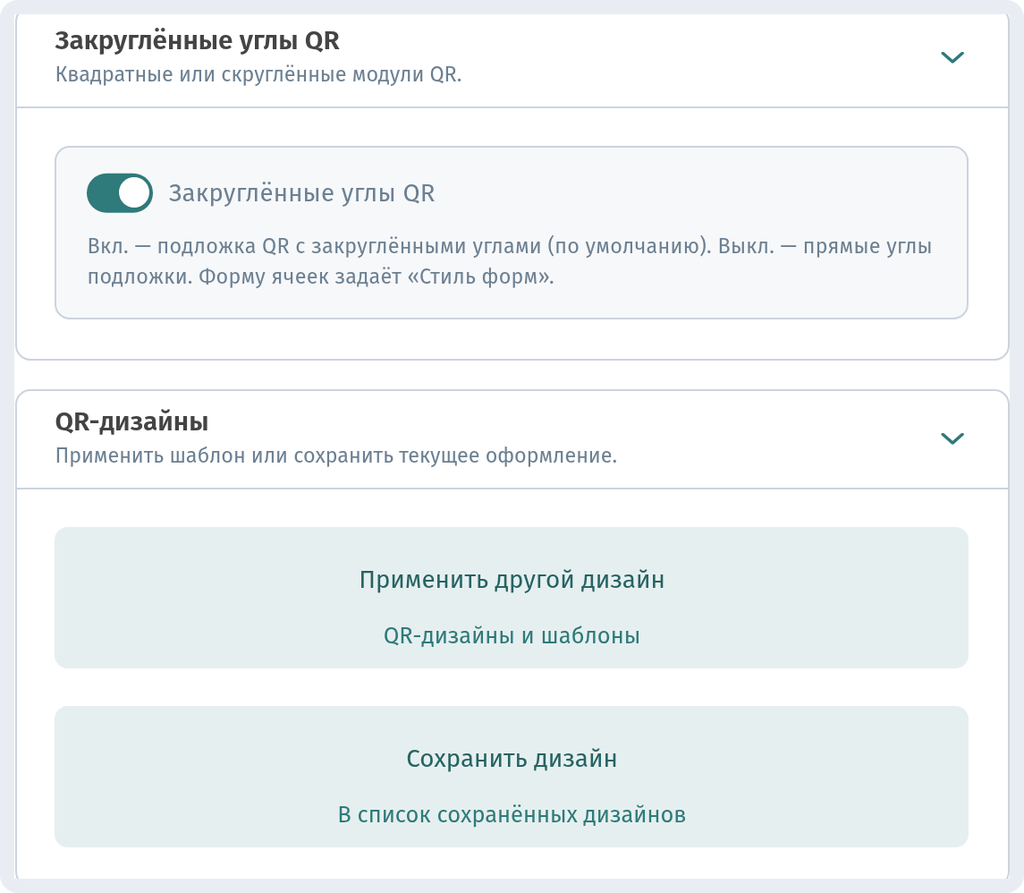This screenshot has width=1024, height=893.
Task: Collapse the QR-дизайны section chevron
Action: click(952, 438)
